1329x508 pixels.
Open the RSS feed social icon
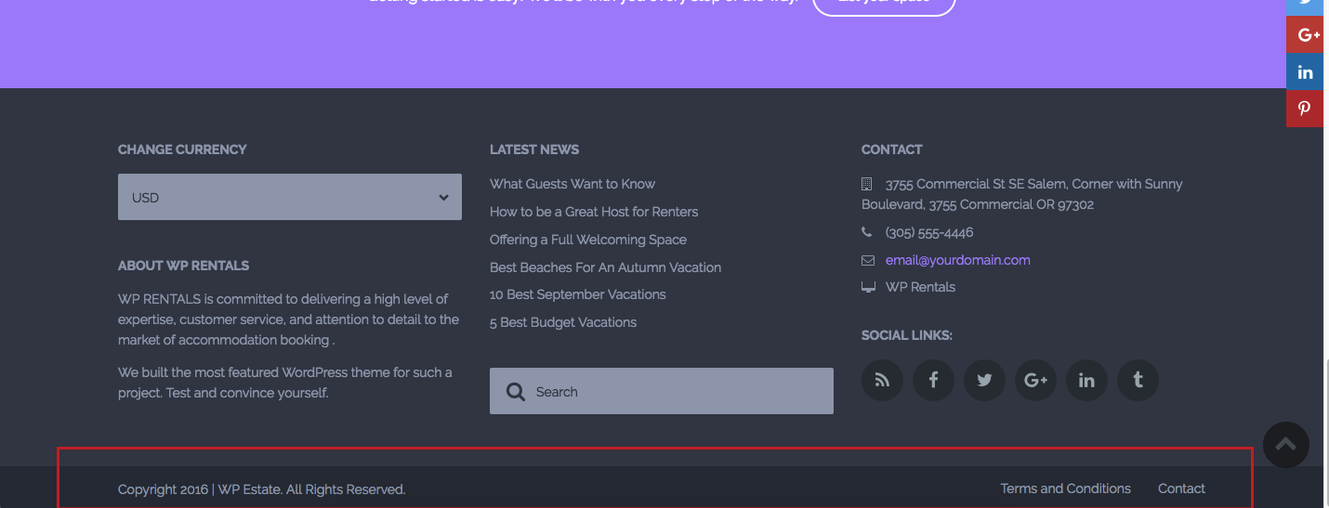pos(882,380)
